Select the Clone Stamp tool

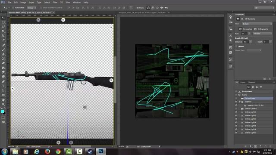pos(3,54)
